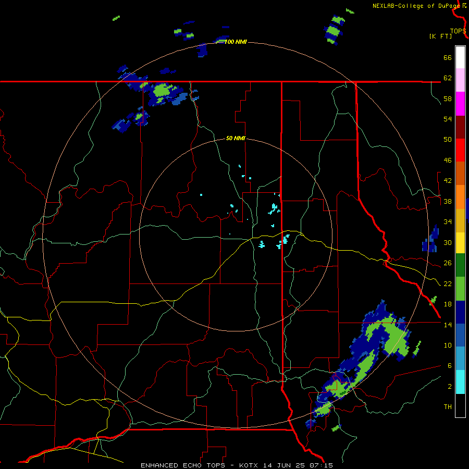Click the light orange legend swatch
This screenshot has width=469, height=469.
tap(460, 197)
